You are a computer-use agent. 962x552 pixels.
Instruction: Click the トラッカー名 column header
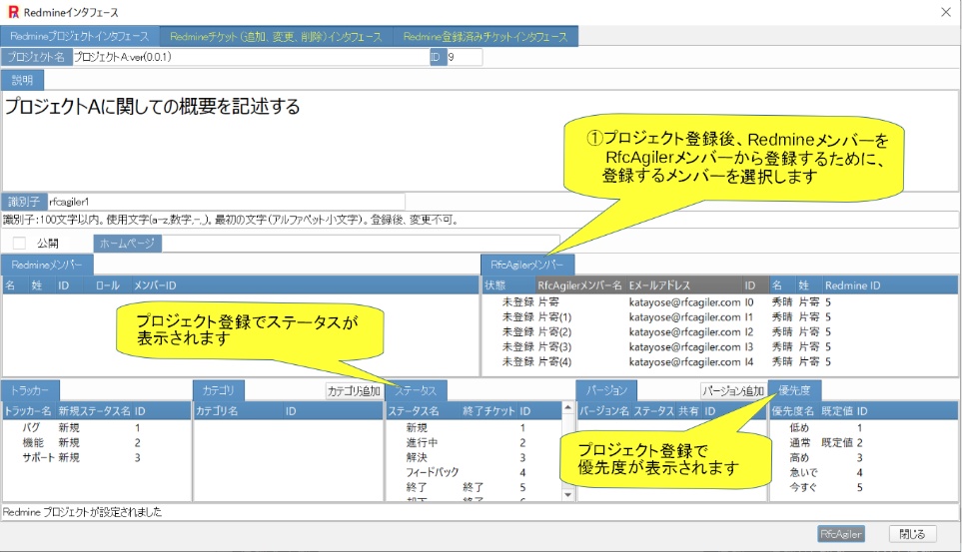(28, 411)
